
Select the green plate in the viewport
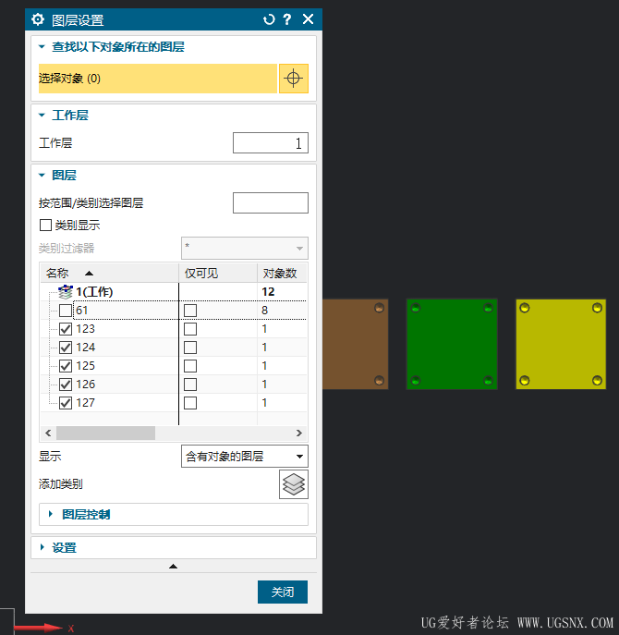pos(452,344)
